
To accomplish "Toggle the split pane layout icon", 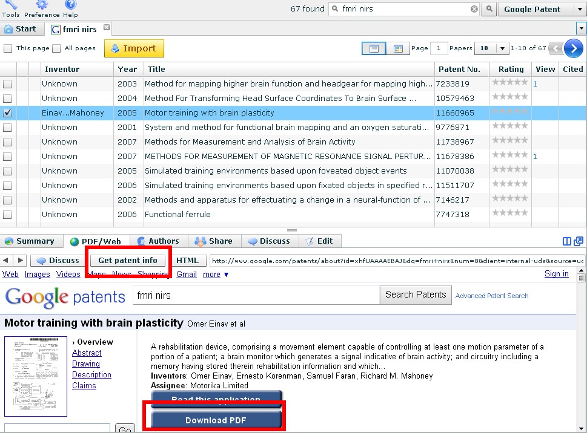I will pyautogui.click(x=567, y=241).
